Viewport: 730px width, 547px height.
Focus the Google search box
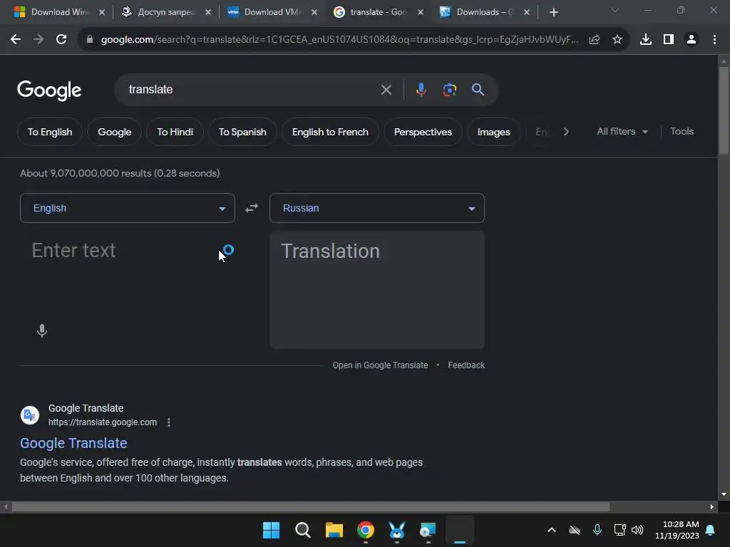pyautogui.click(x=252, y=89)
